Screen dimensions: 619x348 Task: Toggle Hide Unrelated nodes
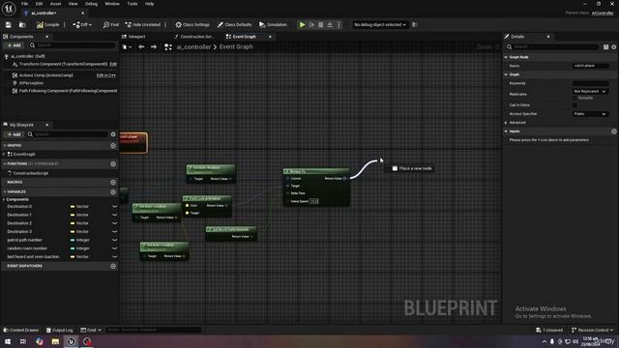pyautogui.click(x=143, y=25)
